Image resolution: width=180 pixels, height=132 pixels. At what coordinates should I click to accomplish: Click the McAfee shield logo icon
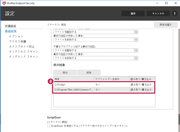point(4,3)
